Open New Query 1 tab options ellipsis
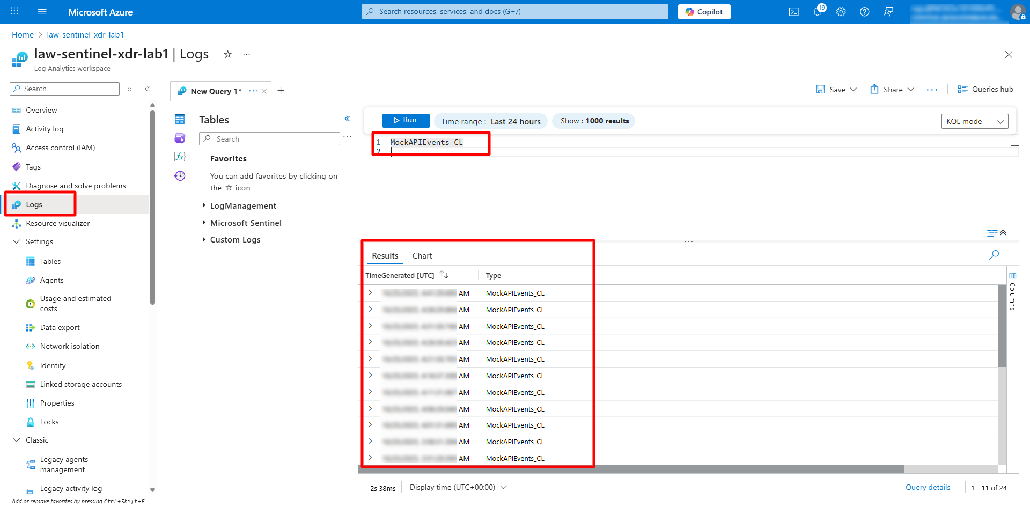 (253, 91)
